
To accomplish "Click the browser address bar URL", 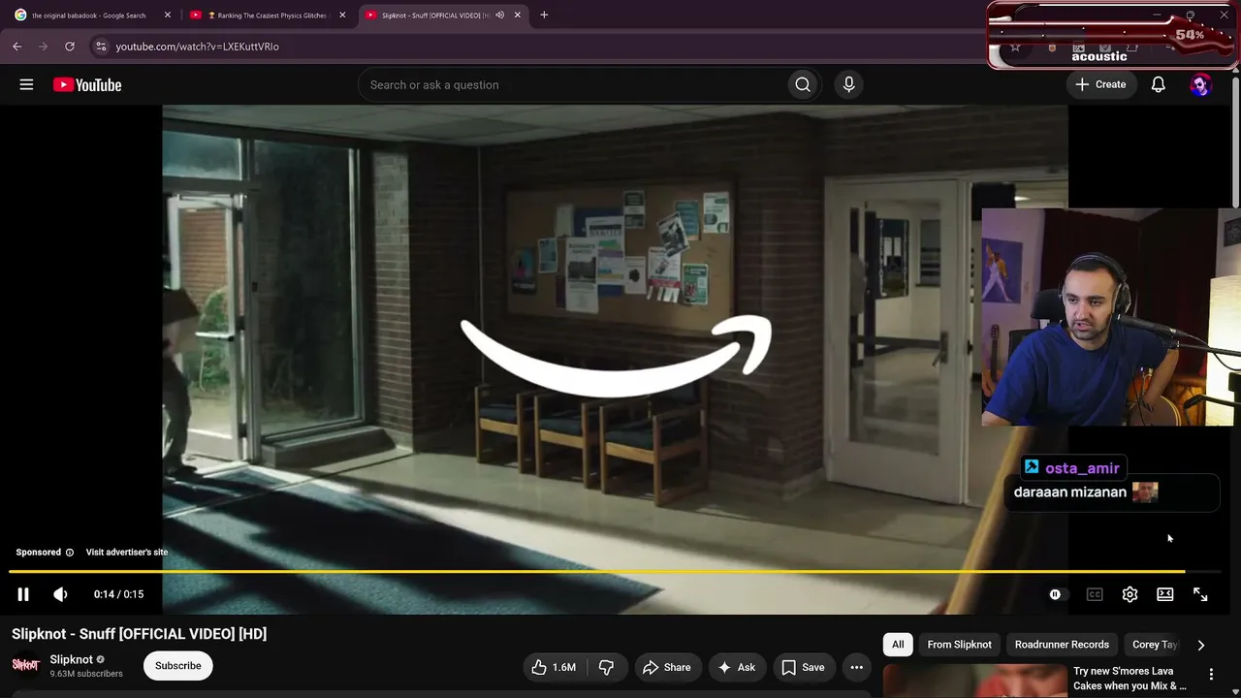I will click(197, 47).
